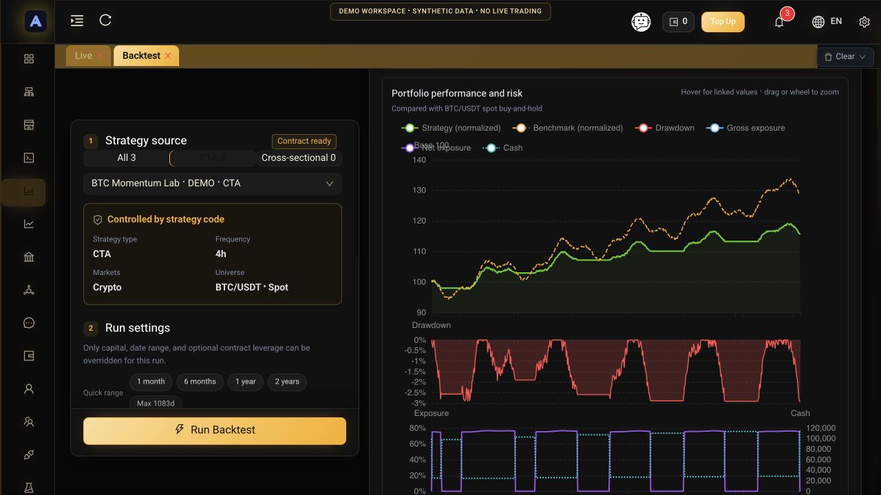The image size is (881, 495).
Task: Open the users group icon in sidebar
Action: [29, 422]
